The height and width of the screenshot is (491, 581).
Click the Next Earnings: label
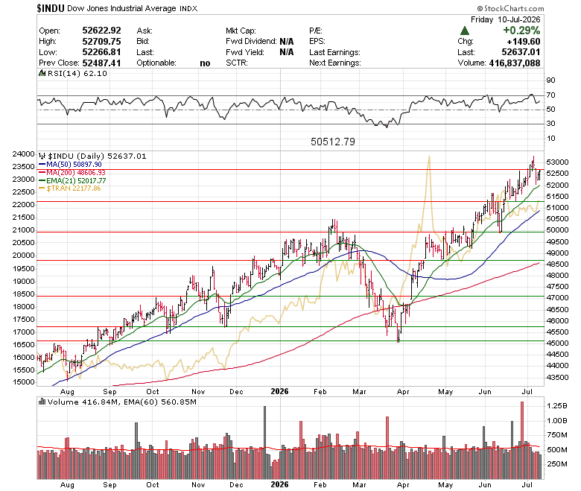pyautogui.click(x=335, y=63)
